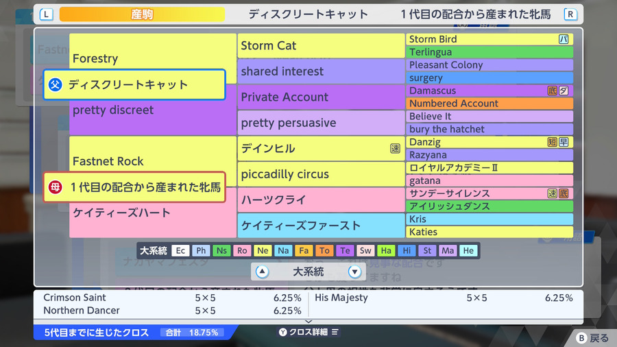Select the sire ディスクリートキャット box
617x347 pixels.
[x=134, y=84]
